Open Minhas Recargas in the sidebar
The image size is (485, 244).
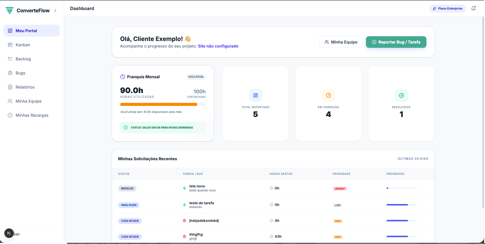[32, 115]
